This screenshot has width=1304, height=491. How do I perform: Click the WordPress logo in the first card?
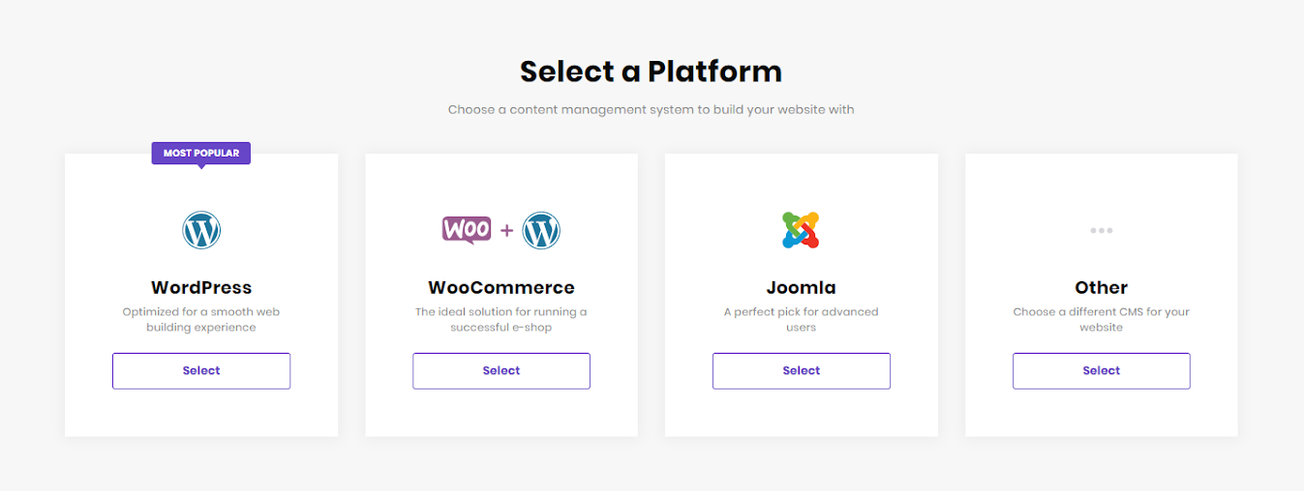tap(201, 230)
